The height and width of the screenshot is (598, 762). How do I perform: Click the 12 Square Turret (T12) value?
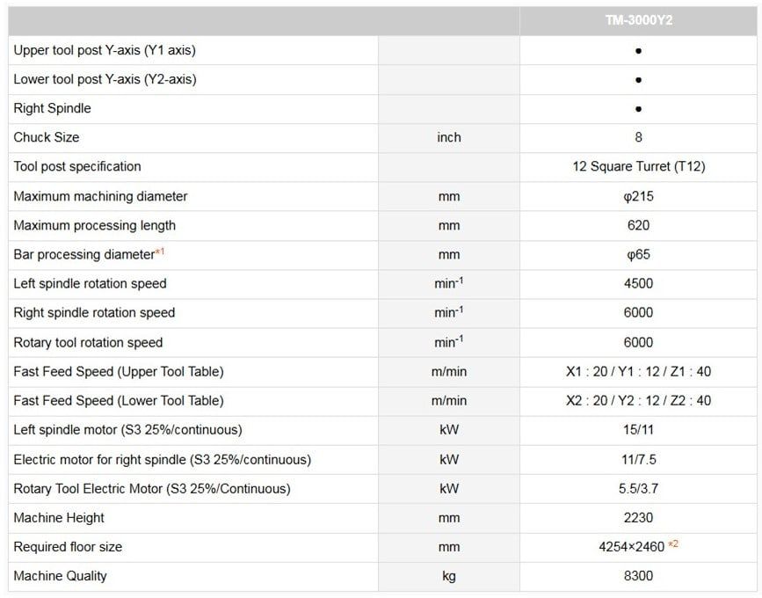pyautogui.click(x=638, y=166)
